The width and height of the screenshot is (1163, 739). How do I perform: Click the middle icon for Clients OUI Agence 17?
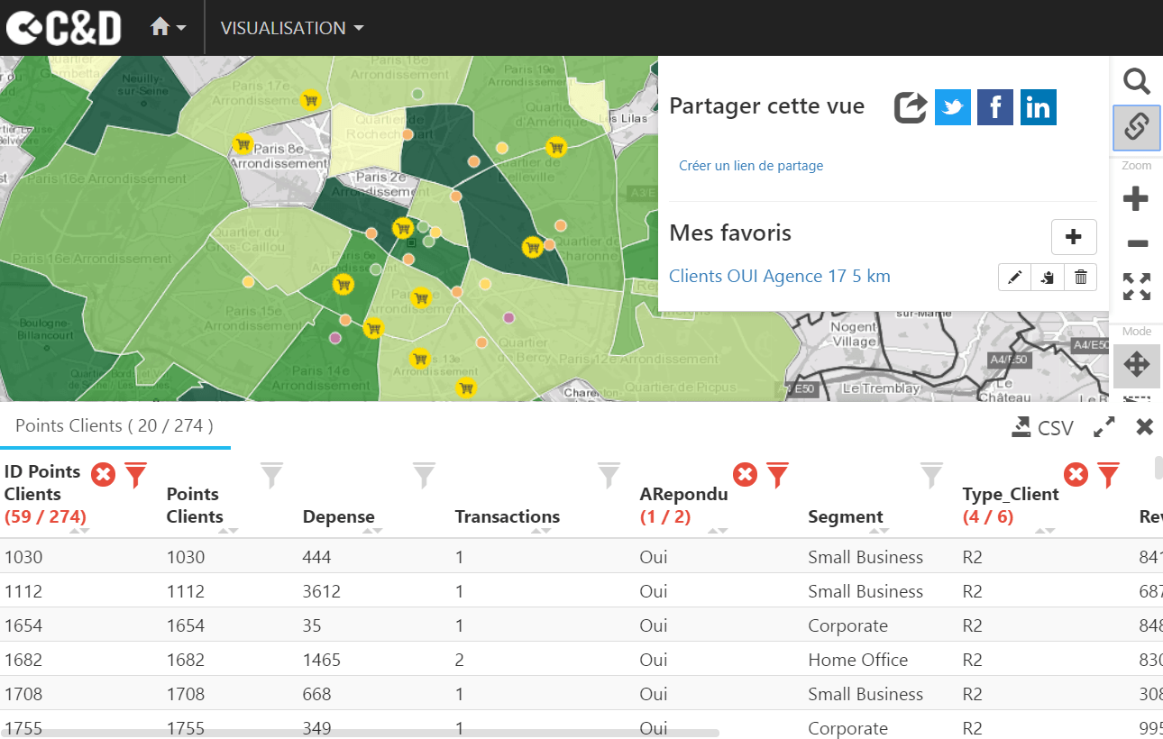(1048, 278)
